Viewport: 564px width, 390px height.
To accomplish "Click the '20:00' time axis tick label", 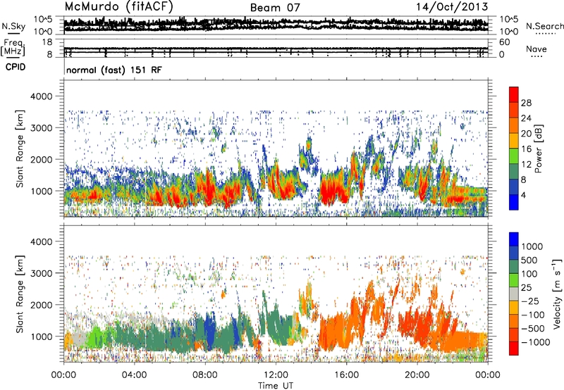I will [417, 375].
